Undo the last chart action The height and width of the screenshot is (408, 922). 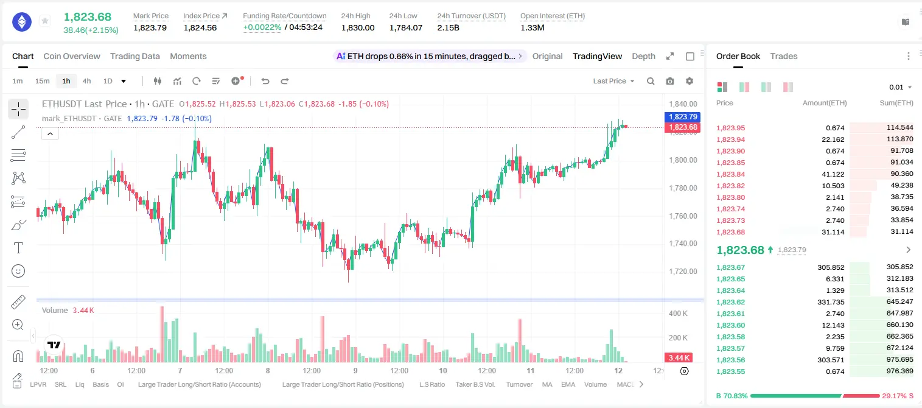click(x=265, y=81)
